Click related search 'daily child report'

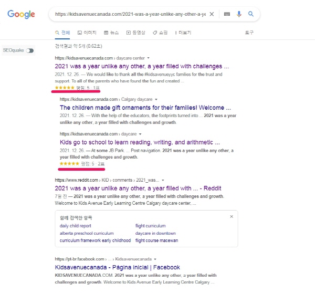click(x=75, y=226)
